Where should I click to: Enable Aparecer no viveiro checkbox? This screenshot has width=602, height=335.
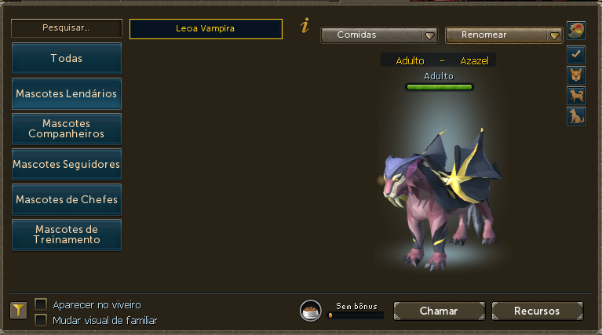click(41, 304)
